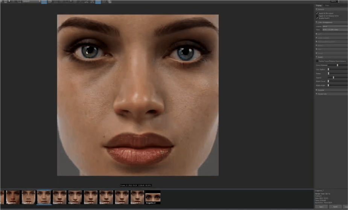Open the camera selection dropdown in the toolbar
Viewport: 348px width, 210px height.
tap(31, 2)
